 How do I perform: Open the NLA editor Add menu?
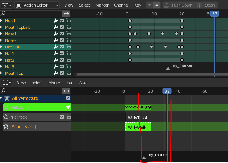[82, 82]
